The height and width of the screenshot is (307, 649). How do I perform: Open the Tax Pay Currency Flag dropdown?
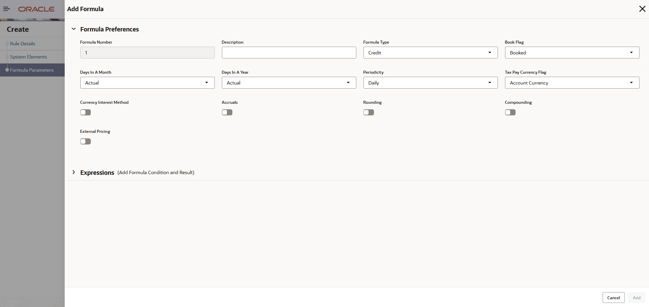point(572,83)
